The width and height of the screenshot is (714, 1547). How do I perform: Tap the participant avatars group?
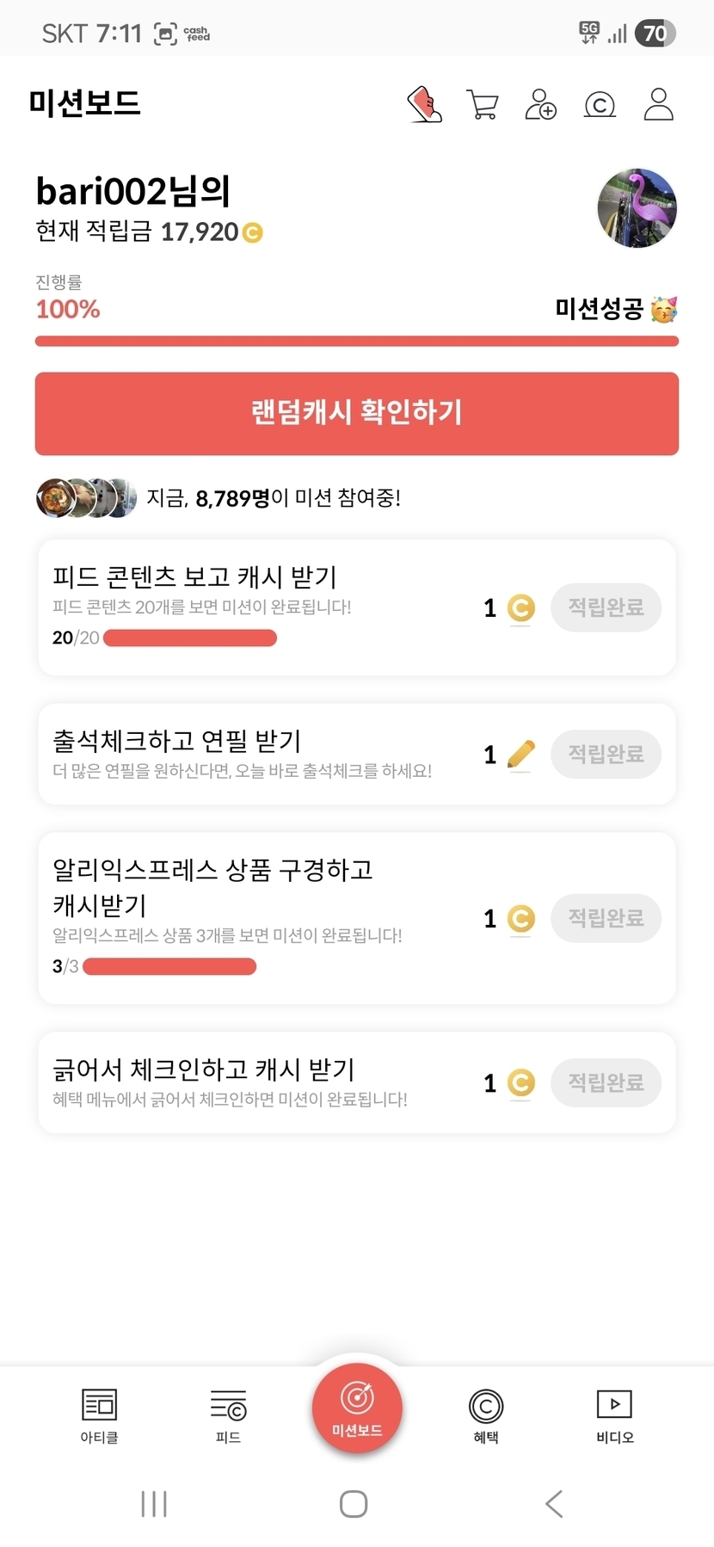click(86, 497)
